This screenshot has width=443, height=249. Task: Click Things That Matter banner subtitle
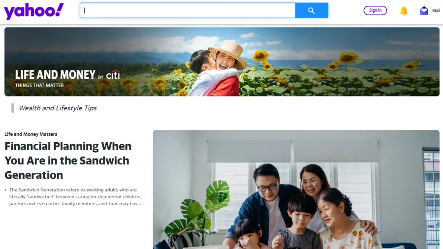click(x=39, y=85)
